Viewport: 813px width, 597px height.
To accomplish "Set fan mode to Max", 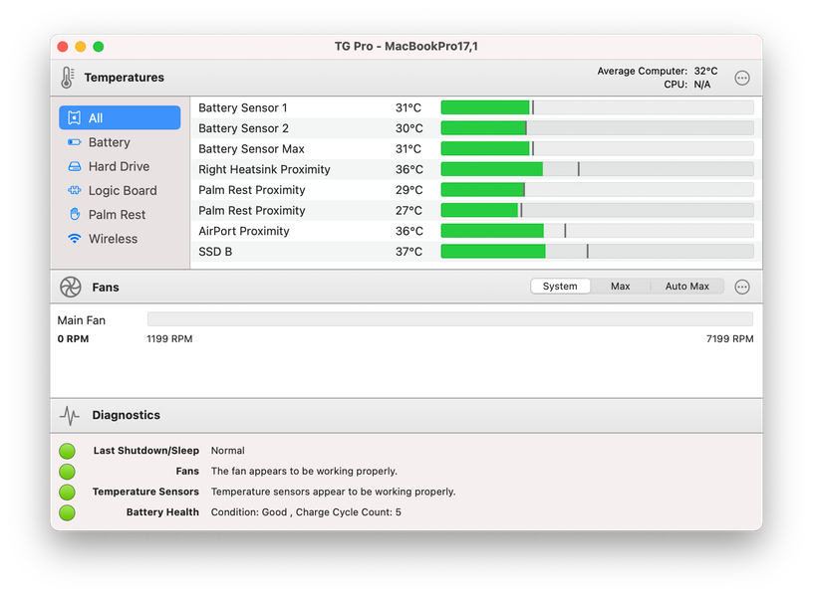I will tap(620, 287).
